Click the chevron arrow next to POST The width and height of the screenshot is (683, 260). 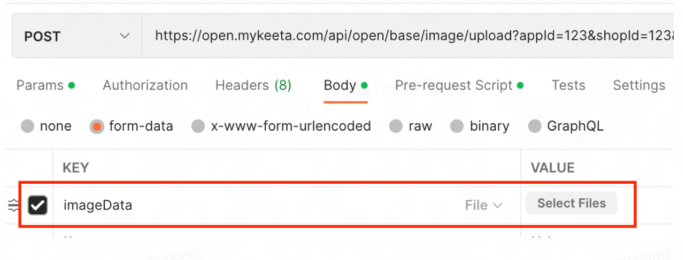tap(124, 36)
